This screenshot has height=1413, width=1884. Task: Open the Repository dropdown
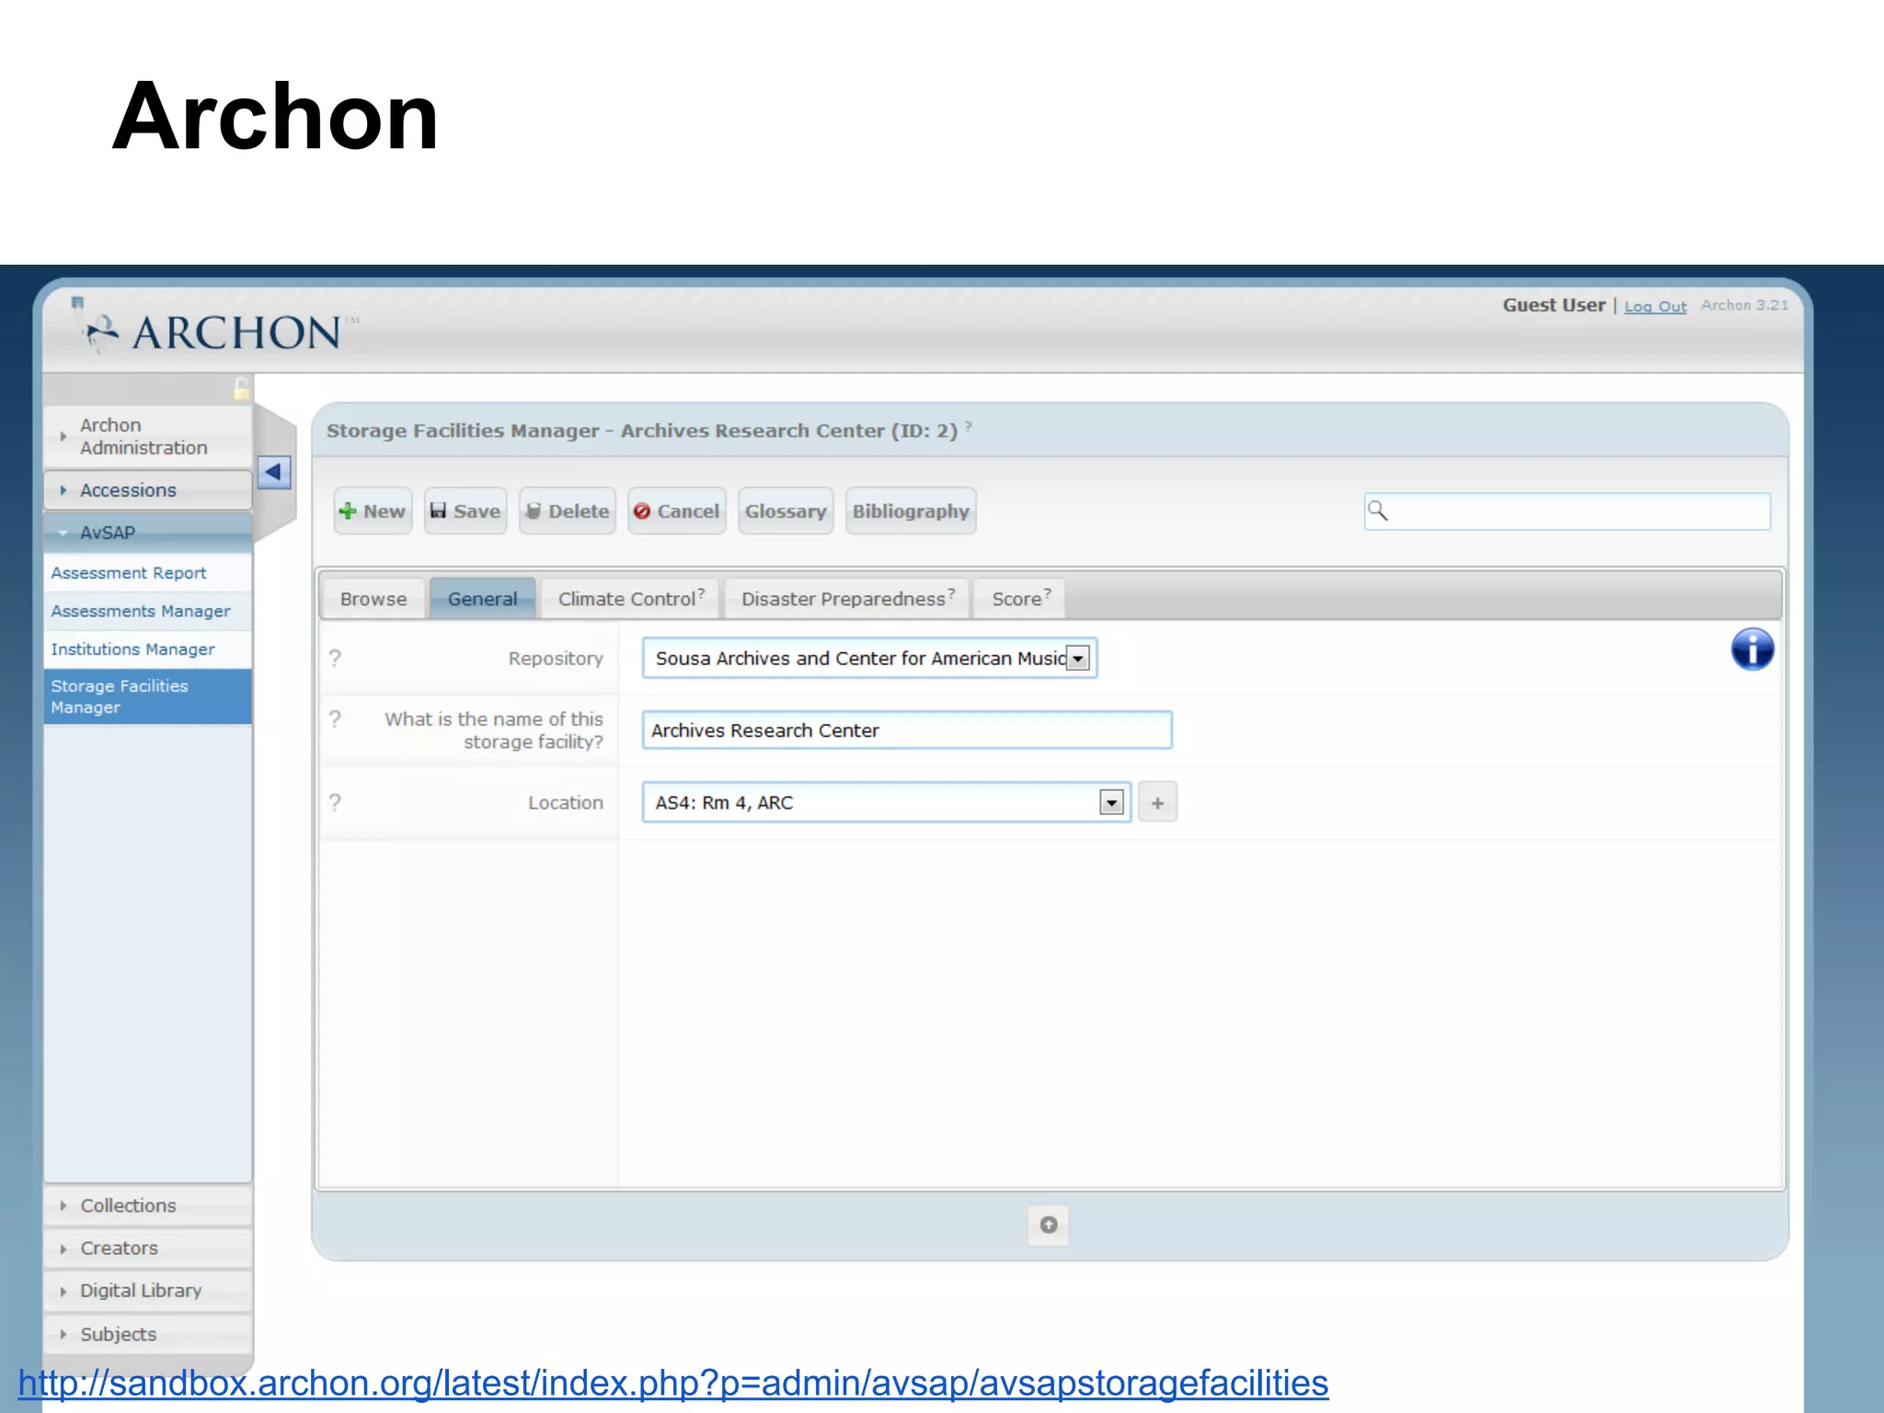click(x=869, y=658)
